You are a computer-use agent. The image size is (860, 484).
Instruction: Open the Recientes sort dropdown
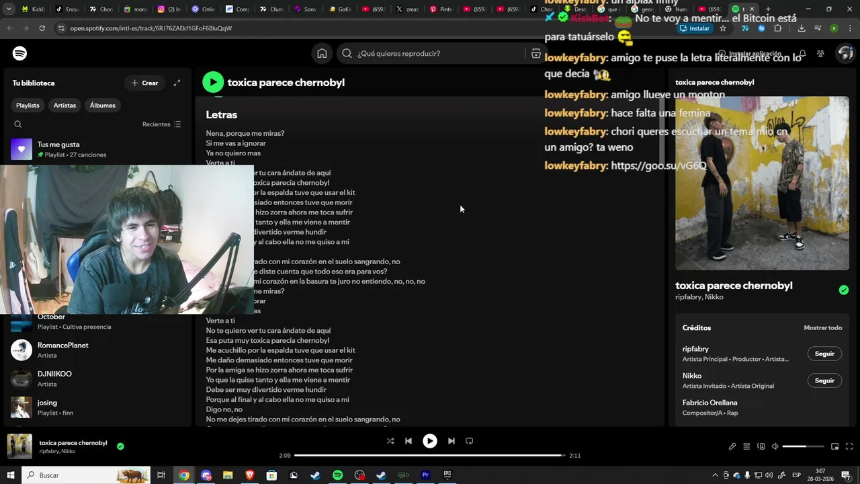(161, 124)
